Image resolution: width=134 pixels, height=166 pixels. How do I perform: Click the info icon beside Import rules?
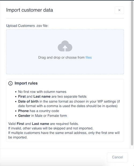pos(10,83)
